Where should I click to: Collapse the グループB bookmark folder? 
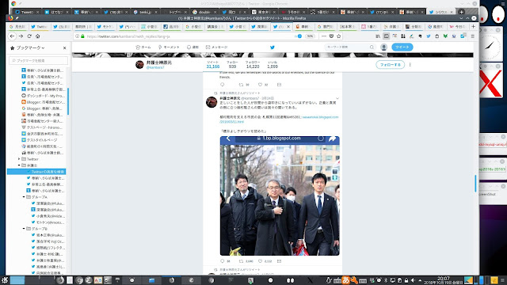click(x=24, y=229)
